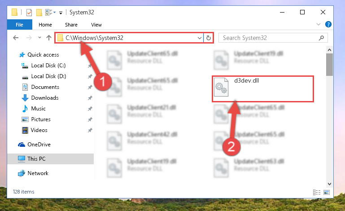Unpin Downloads from Quick access
The width and height of the screenshot is (345, 211).
(x=90, y=98)
